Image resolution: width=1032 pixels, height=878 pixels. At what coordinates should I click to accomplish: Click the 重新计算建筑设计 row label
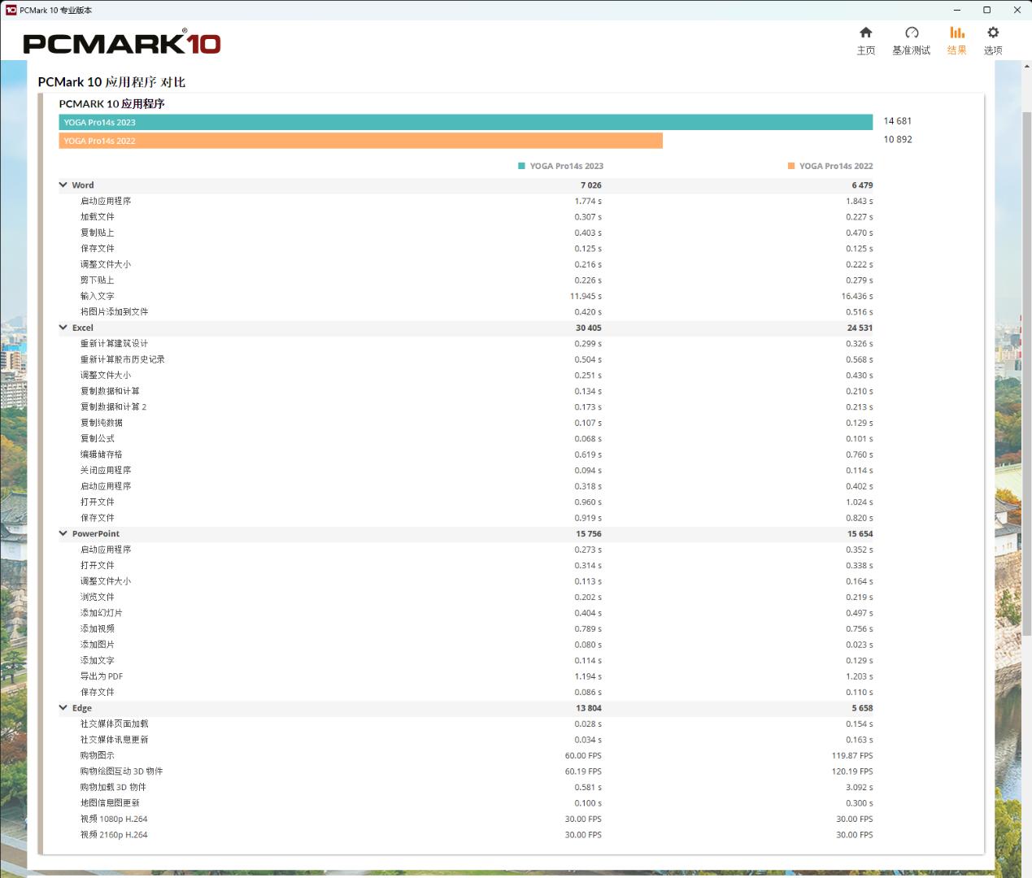point(115,344)
